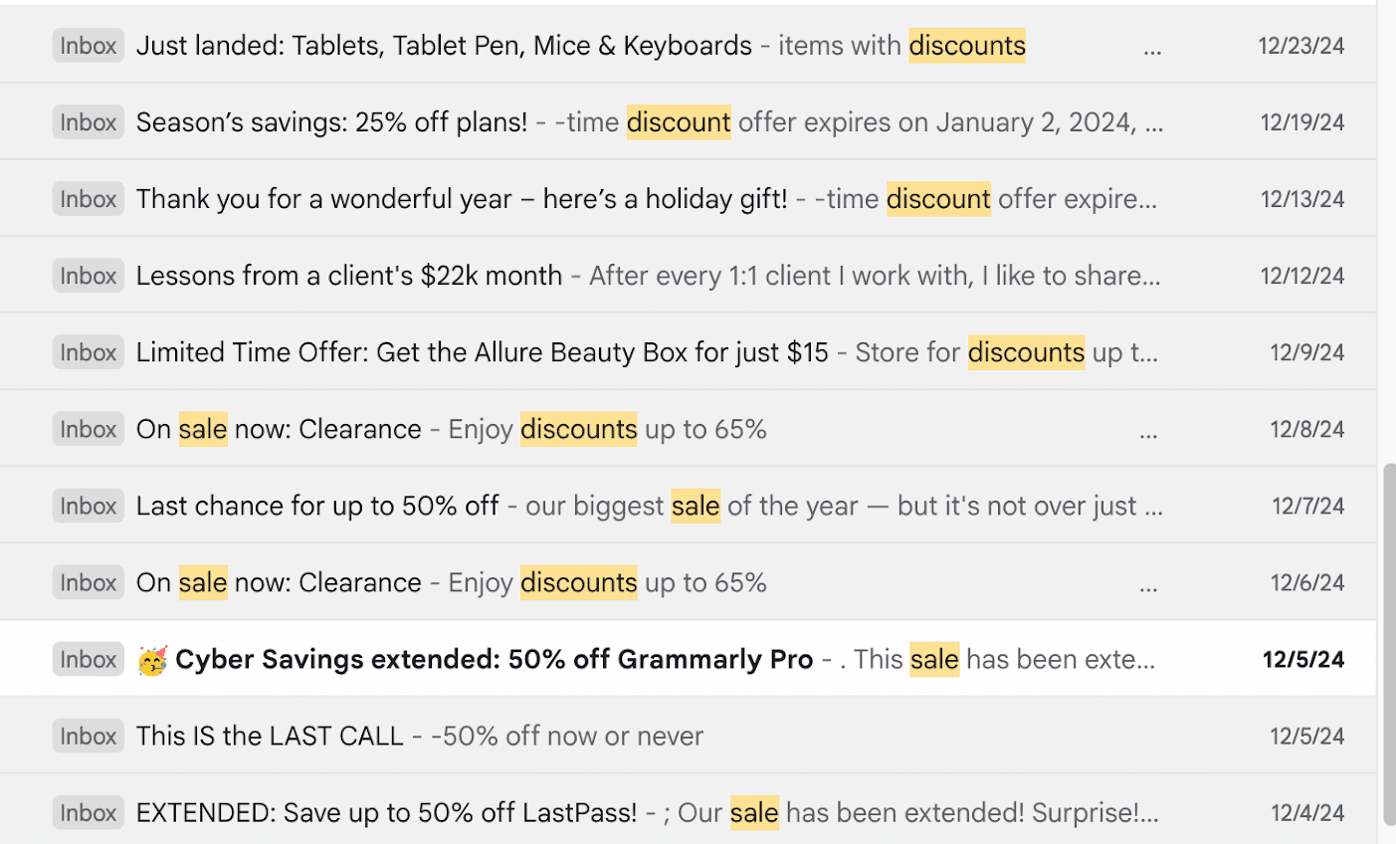Image resolution: width=1396 pixels, height=844 pixels.
Task: Click the Inbox label on the LastPass email
Action: (88, 812)
